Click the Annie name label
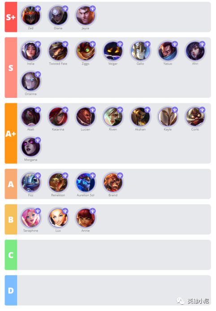Image resolution: width=216 pixels, height=311 pixels. tap(86, 231)
